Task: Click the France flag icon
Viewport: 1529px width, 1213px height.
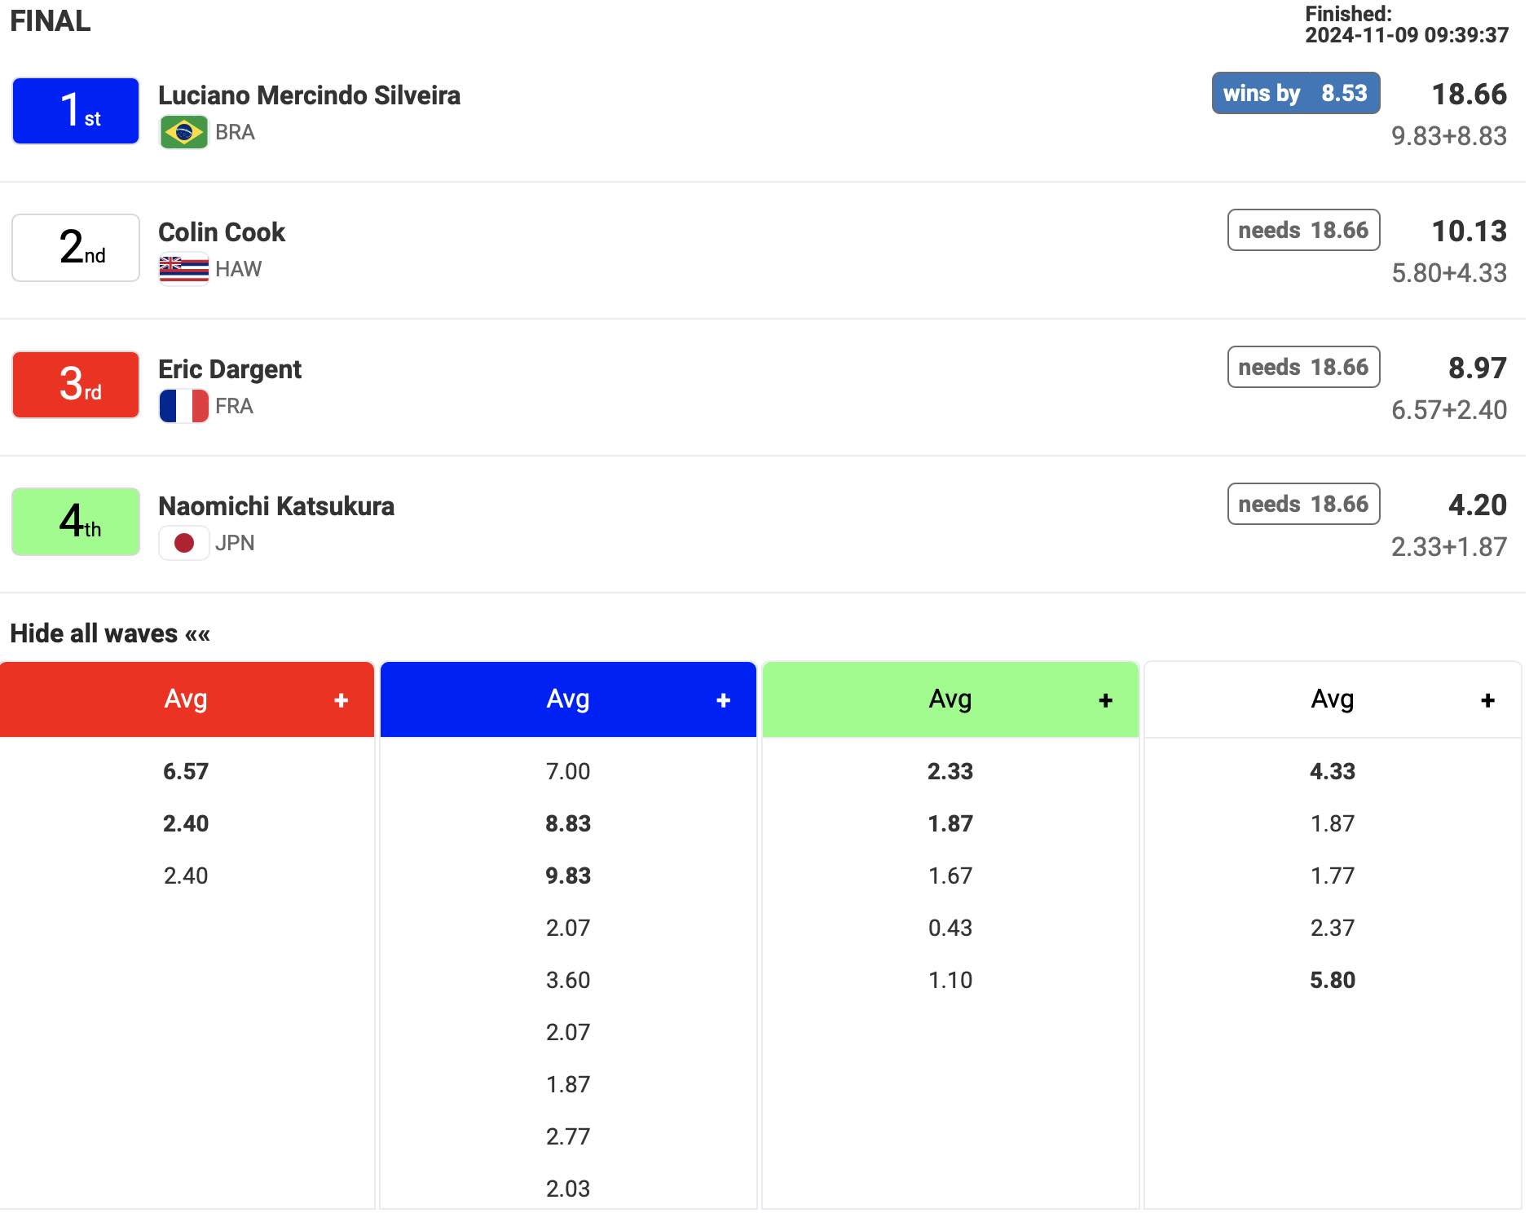Action: click(183, 406)
